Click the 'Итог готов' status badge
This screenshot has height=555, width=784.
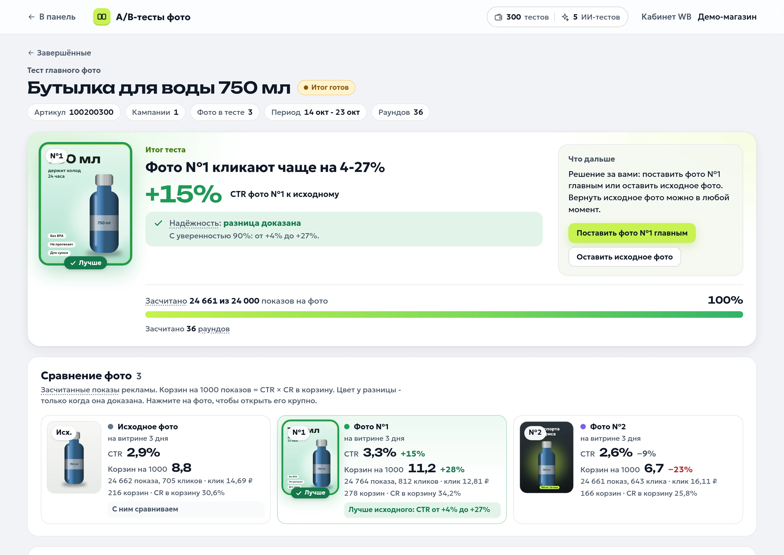click(326, 88)
